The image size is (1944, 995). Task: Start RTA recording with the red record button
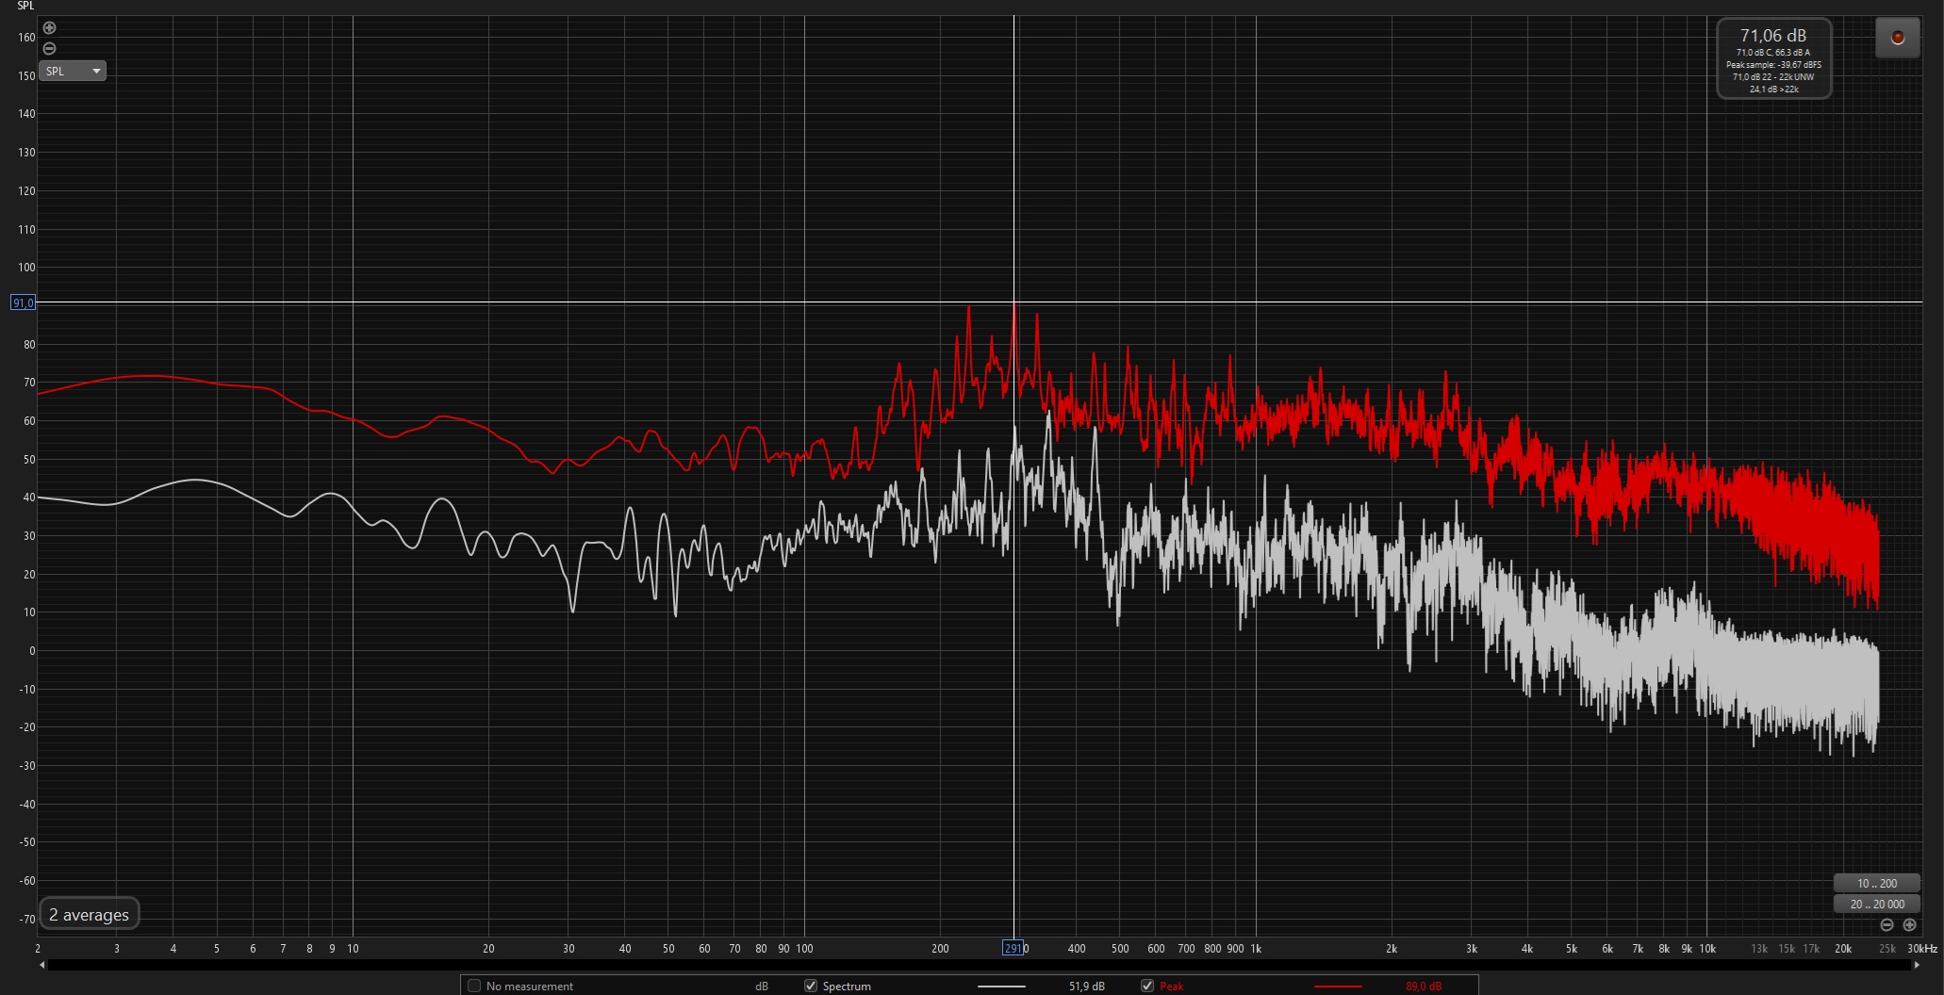click(x=1898, y=38)
